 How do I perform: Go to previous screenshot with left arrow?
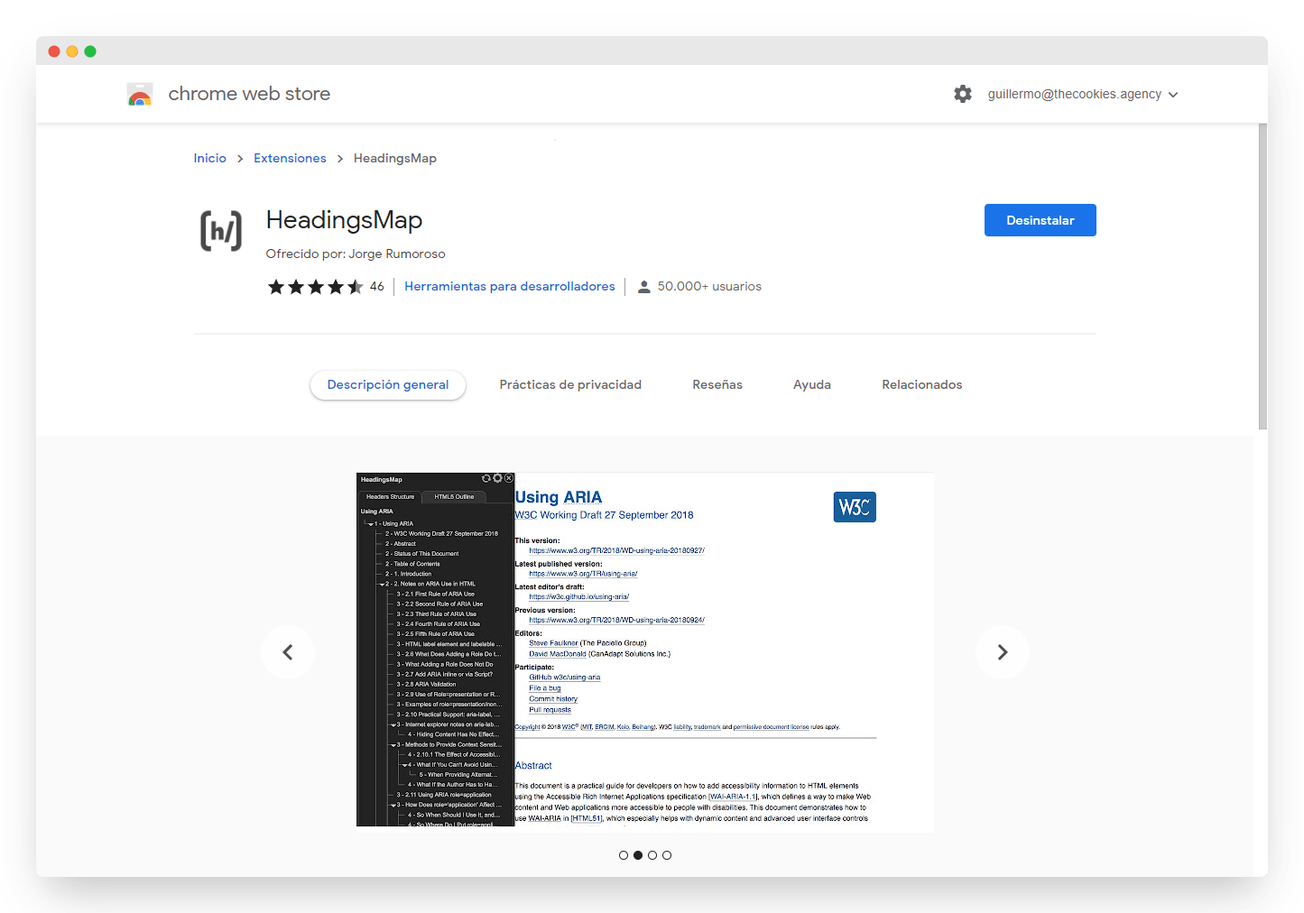[x=288, y=652]
